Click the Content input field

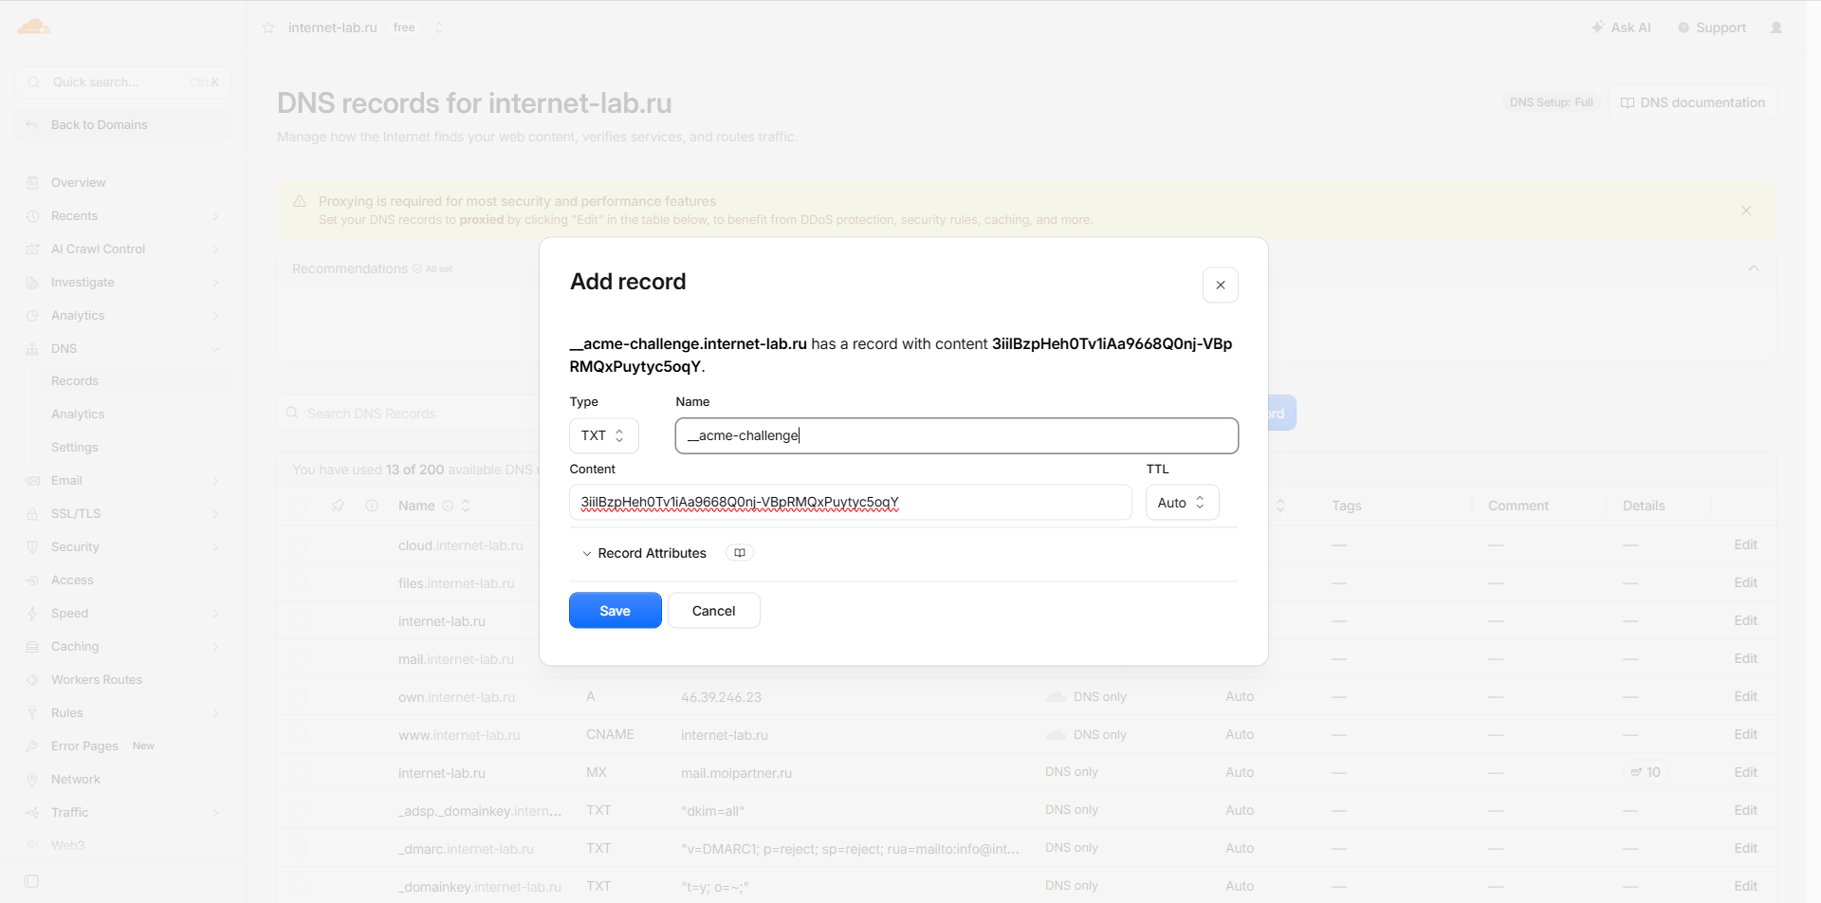[x=851, y=502]
